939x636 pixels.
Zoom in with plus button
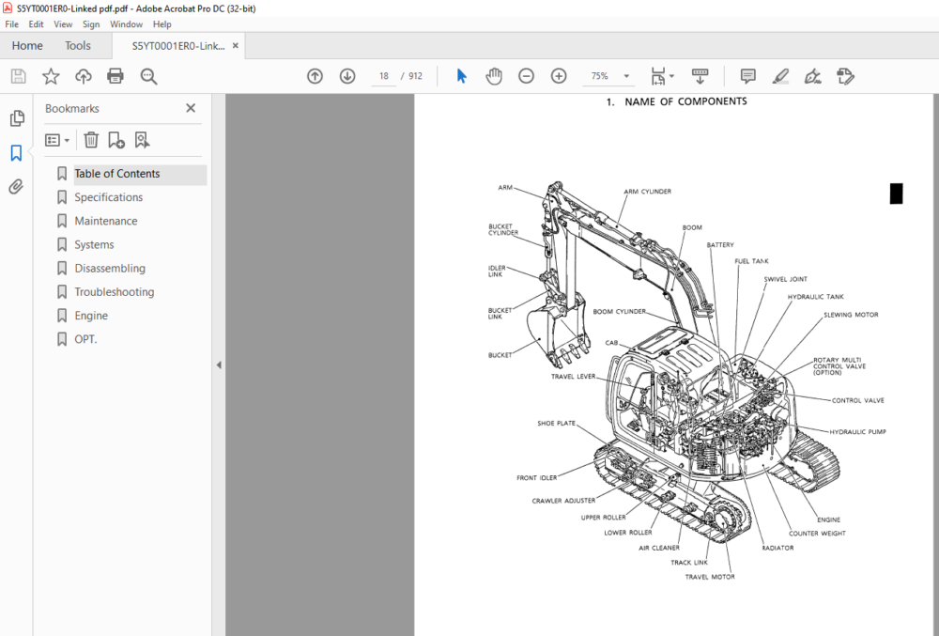coord(559,76)
